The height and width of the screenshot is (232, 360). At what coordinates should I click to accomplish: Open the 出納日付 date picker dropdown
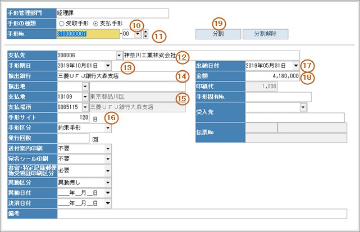tap(296, 66)
